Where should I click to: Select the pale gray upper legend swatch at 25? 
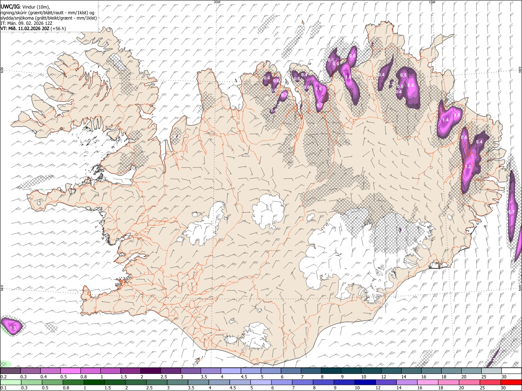491,371
